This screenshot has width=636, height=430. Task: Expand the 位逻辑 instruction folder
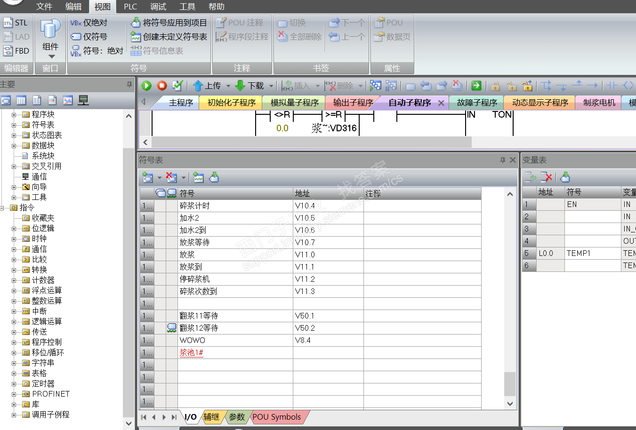coord(14,228)
